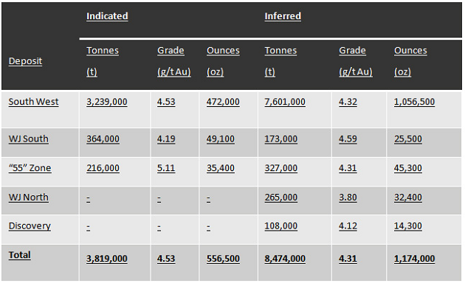Image resolution: width=465 pixels, height=283 pixels.
Task: Click the WJ North row label
Action: (x=29, y=198)
